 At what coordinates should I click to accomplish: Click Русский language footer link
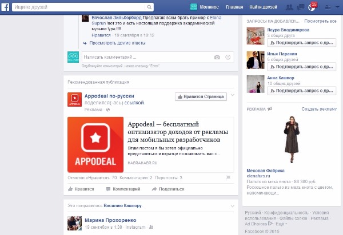(x=253, y=213)
